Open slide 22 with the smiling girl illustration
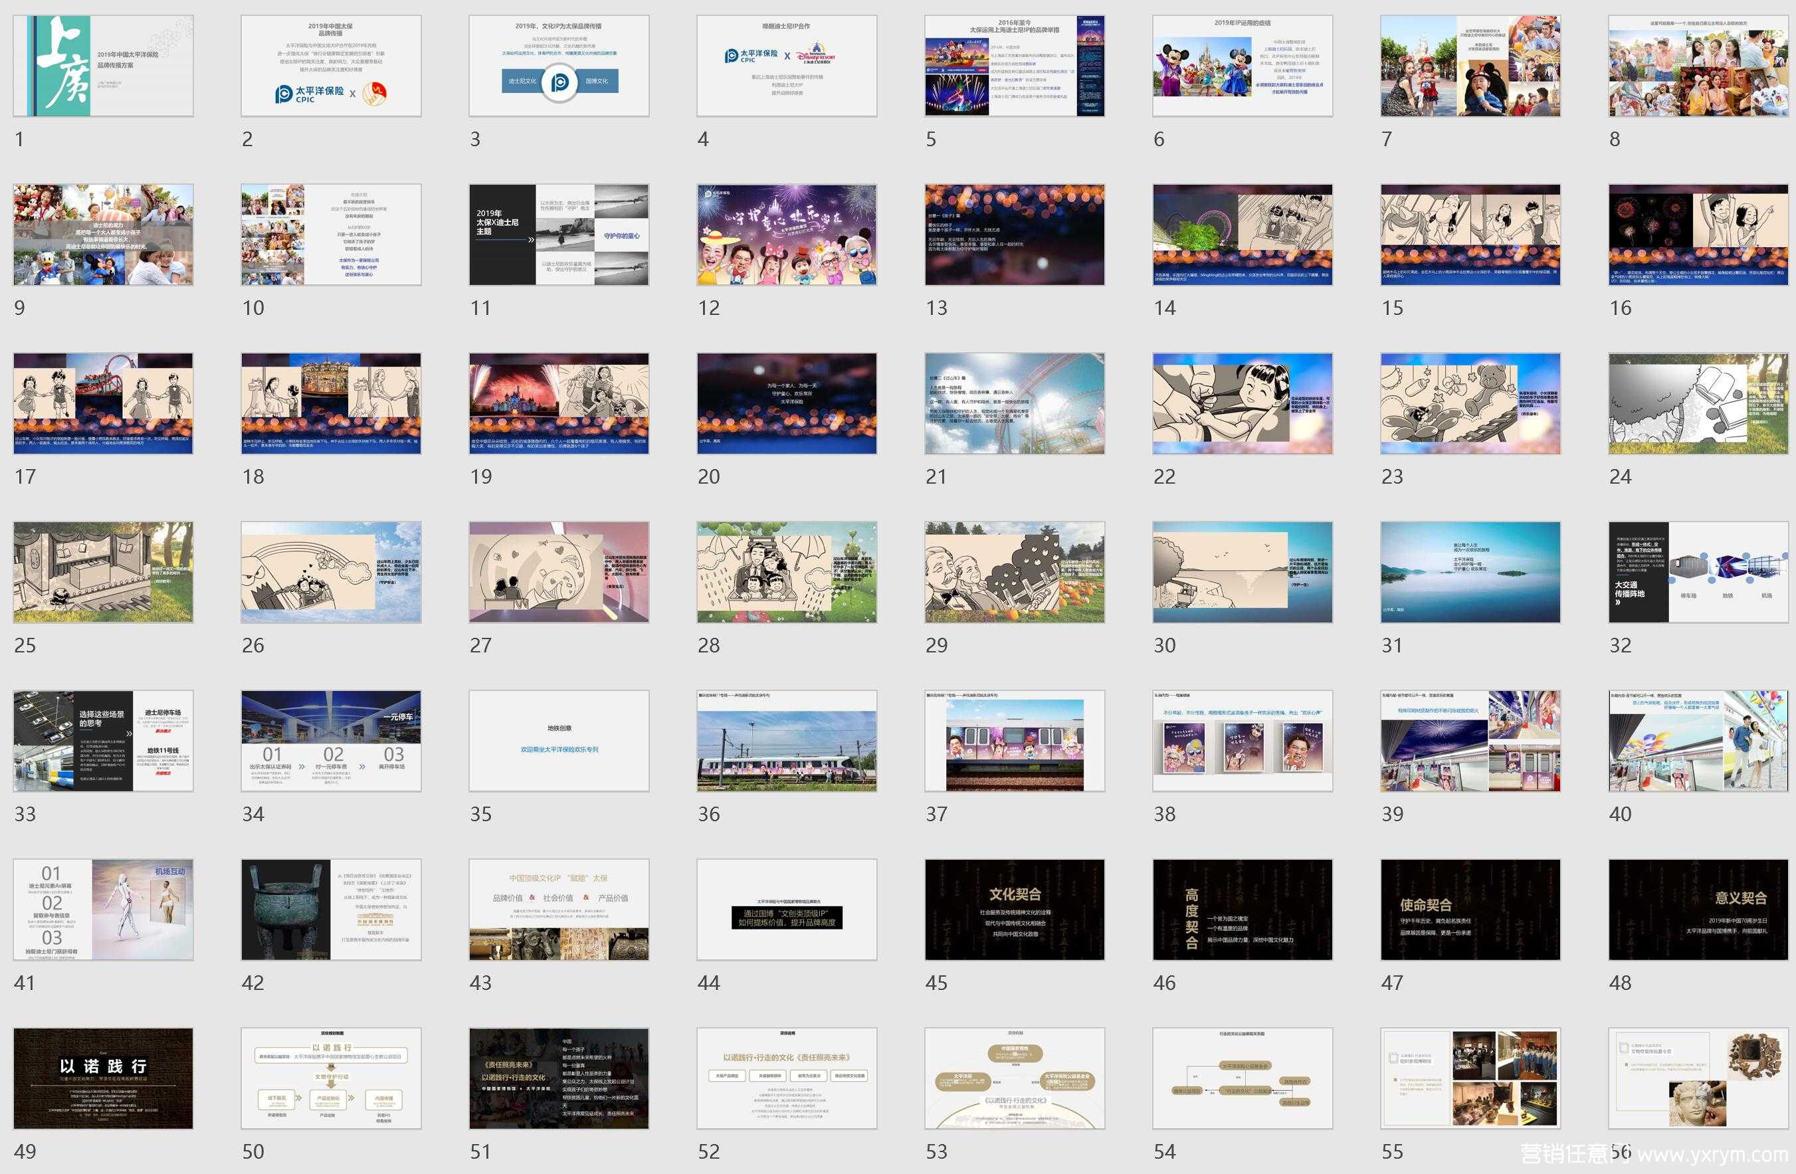1796x1174 pixels. (x=1243, y=404)
